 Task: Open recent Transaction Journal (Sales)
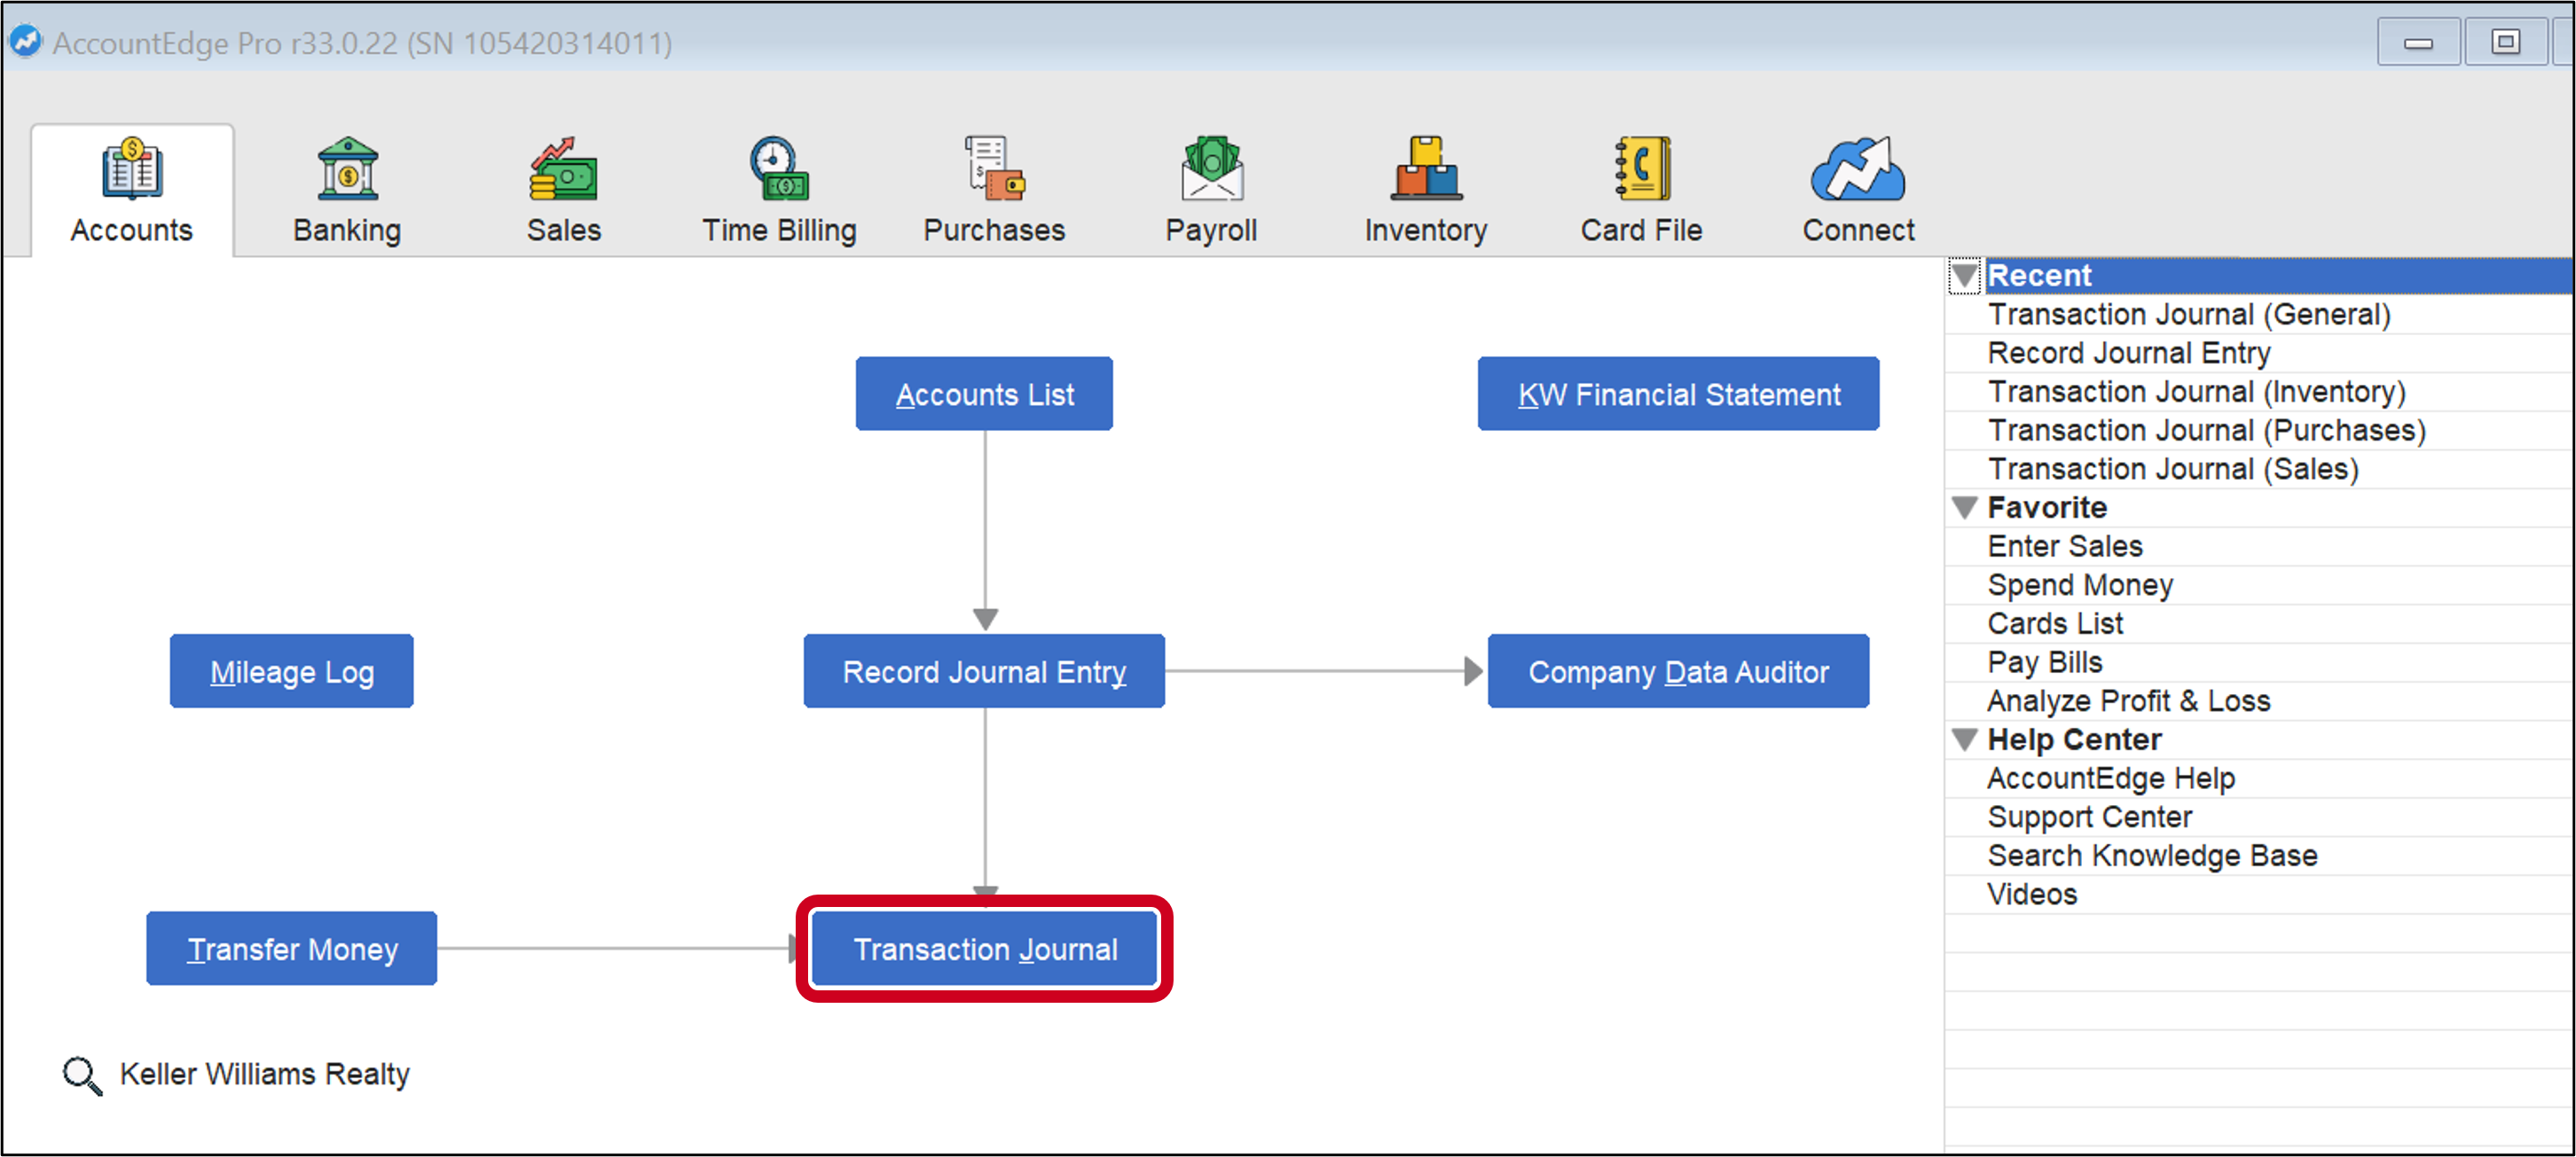pos(2173,469)
